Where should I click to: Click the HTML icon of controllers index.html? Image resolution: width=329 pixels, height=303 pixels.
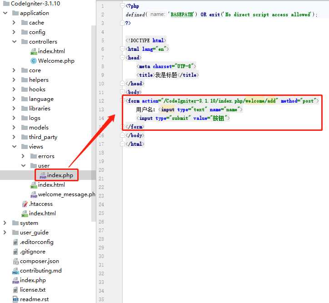tap(34, 51)
